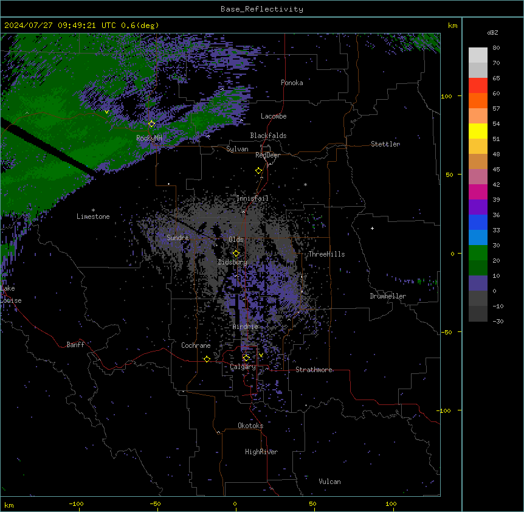The width and height of the screenshot is (524, 512).
Task: Click the km unit label at bottom left
Action: click(x=9, y=505)
